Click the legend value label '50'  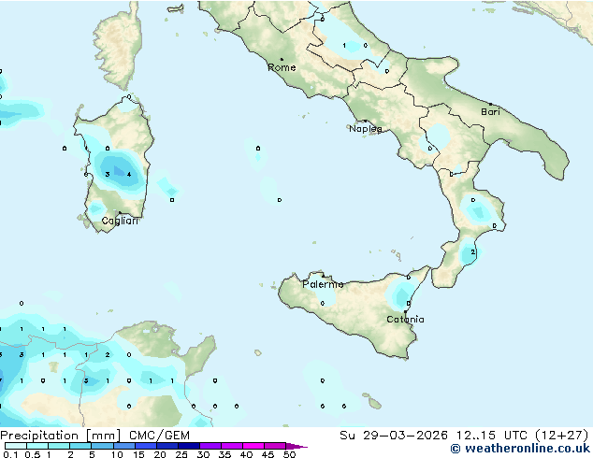[x=289, y=454]
